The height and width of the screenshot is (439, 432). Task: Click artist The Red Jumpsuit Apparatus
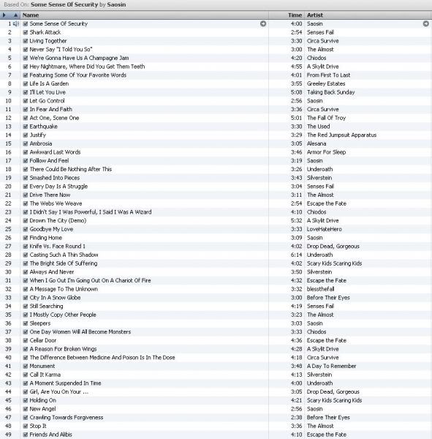point(341,135)
